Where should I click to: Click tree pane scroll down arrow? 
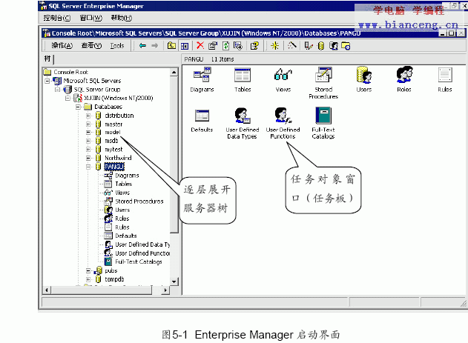tap(174, 282)
